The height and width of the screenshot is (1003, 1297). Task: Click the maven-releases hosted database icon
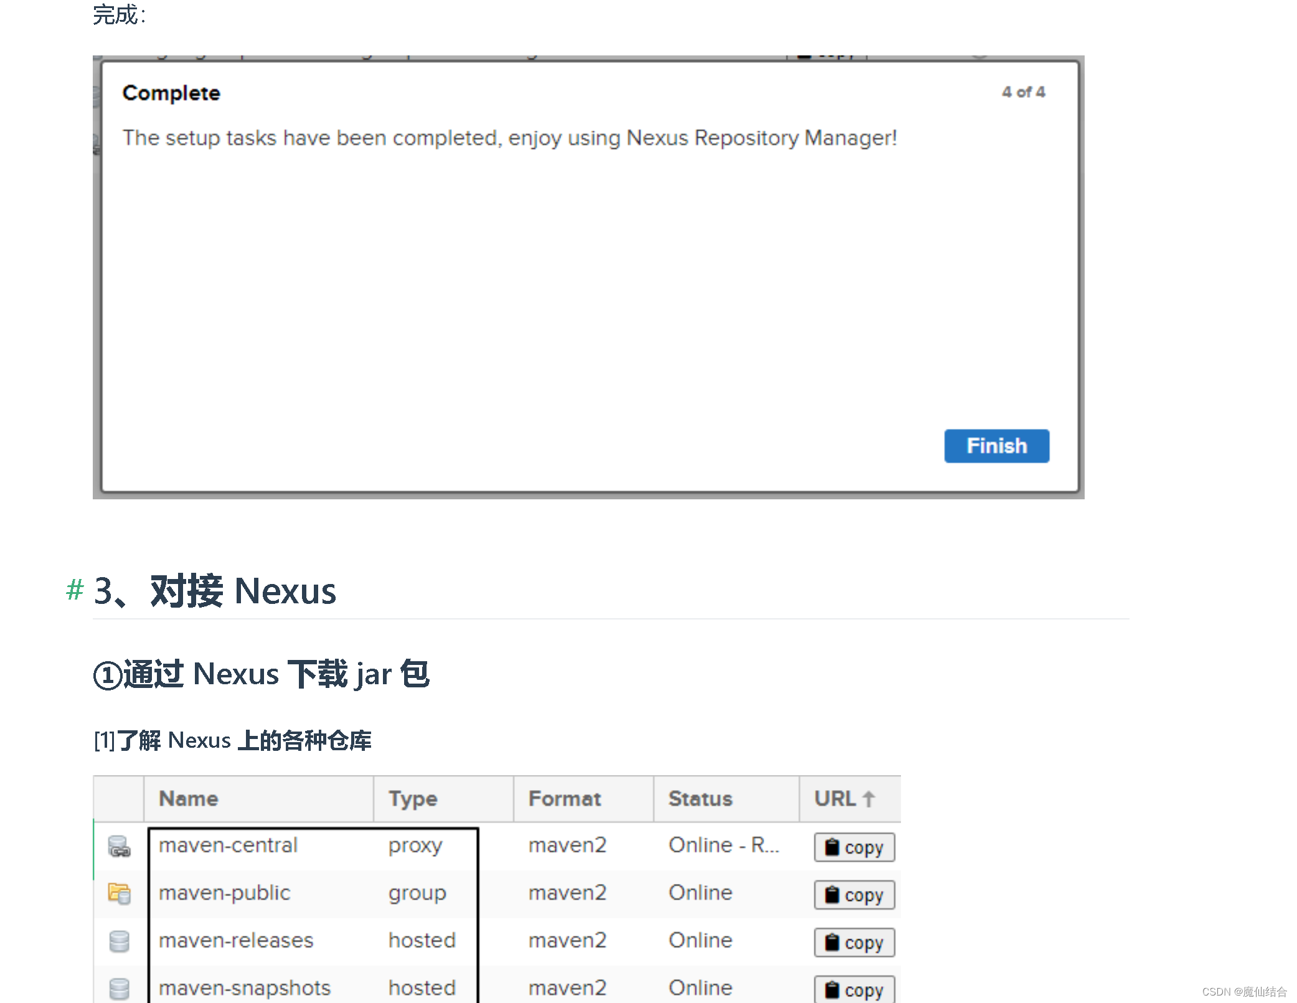click(x=119, y=941)
